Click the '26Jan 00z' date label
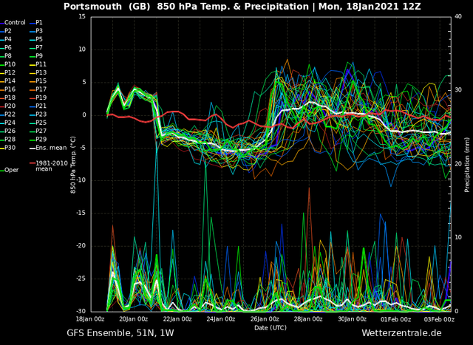This screenshot has width=473, height=345. pos(265,319)
